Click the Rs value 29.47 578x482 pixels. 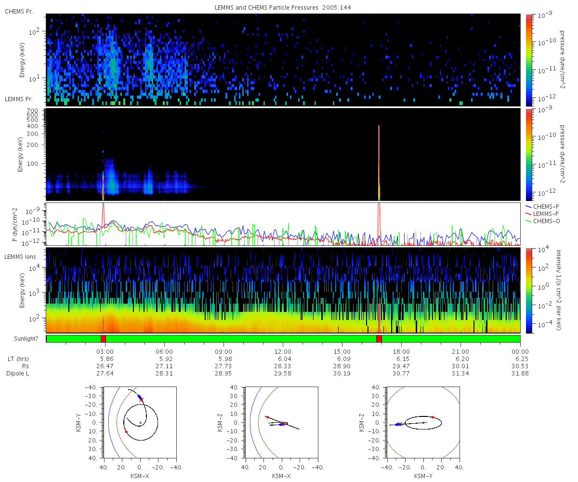[401, 366]
